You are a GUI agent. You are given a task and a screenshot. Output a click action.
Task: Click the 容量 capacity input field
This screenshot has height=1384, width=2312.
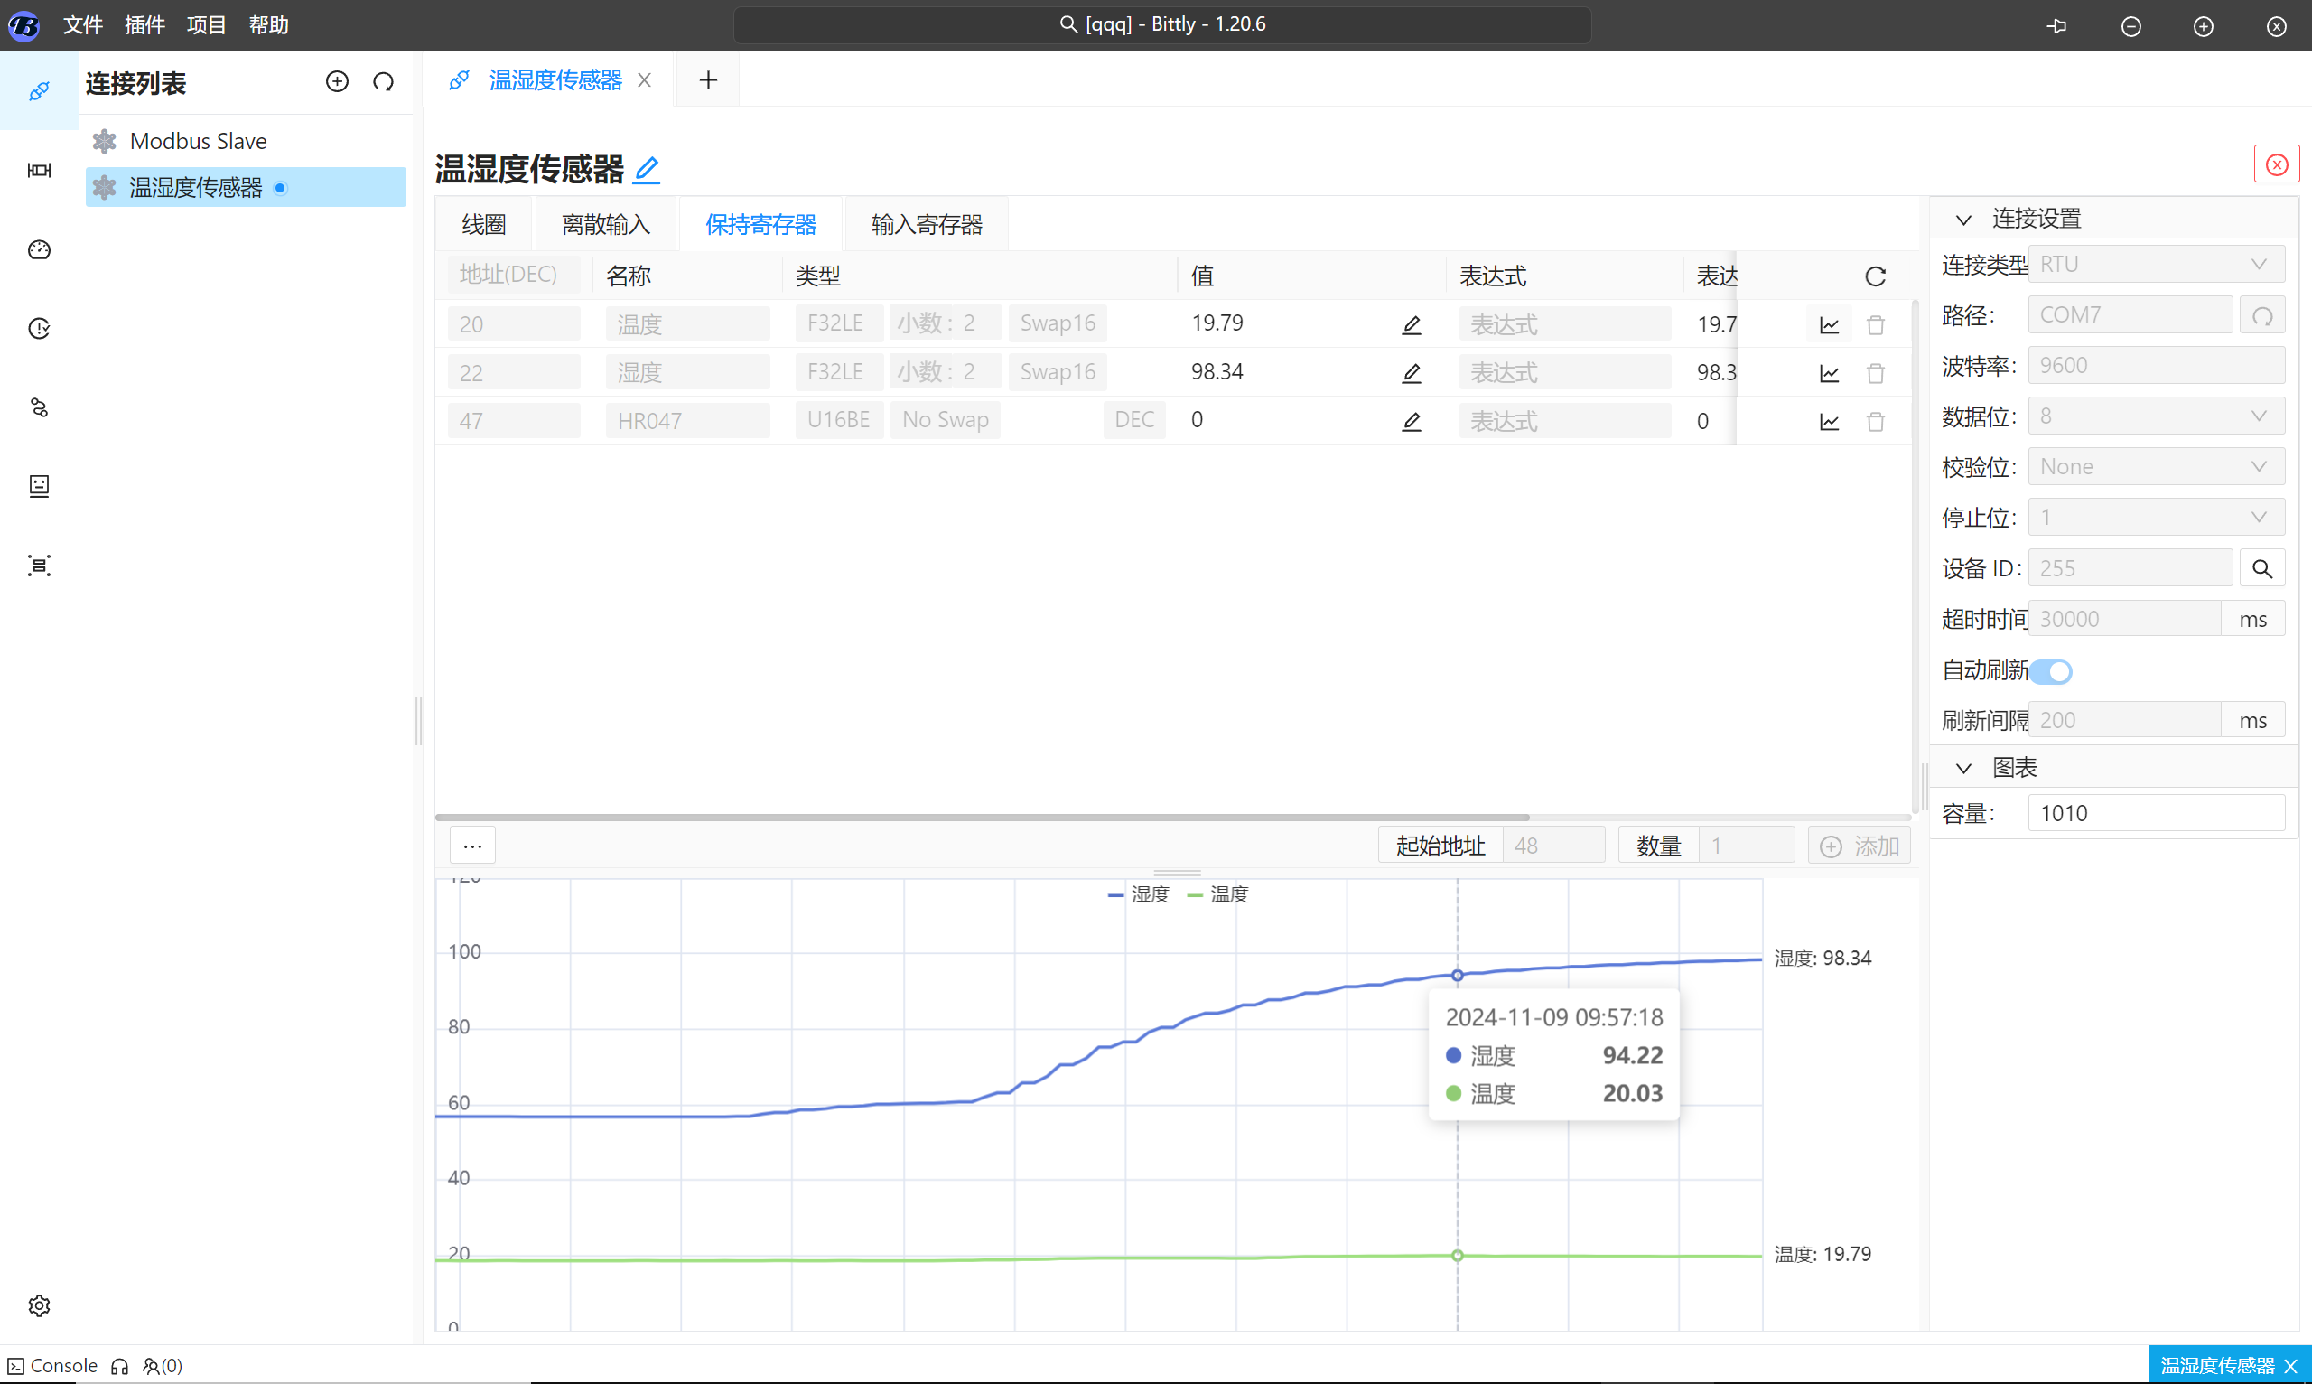tap(2157, 813)
